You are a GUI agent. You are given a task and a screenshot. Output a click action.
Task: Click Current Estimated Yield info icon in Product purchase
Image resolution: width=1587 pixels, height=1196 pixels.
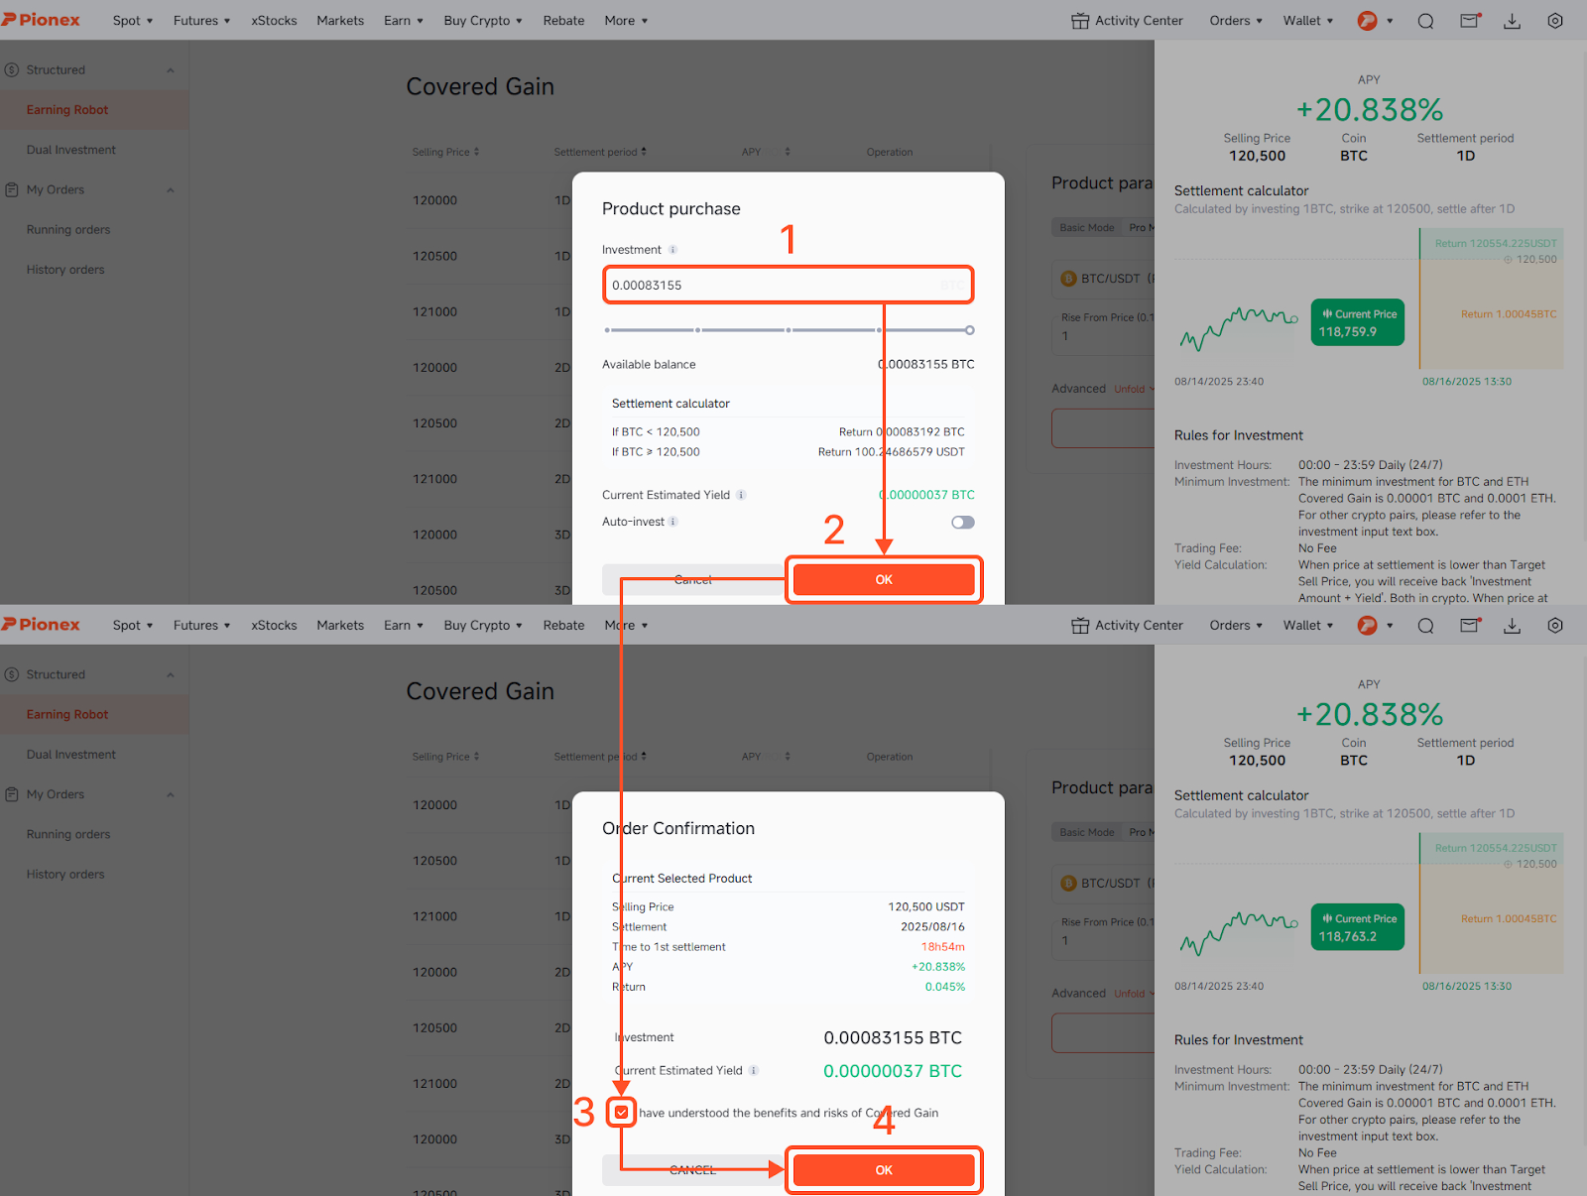point(741,495)
